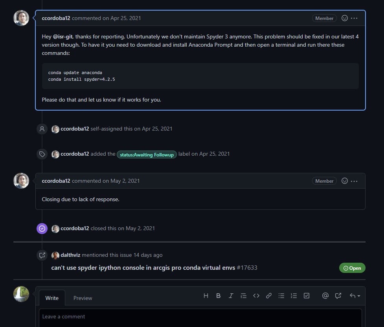384x327 pixels.
Task: Mention a user with the @ icon
Action: [x=325, y=296]
